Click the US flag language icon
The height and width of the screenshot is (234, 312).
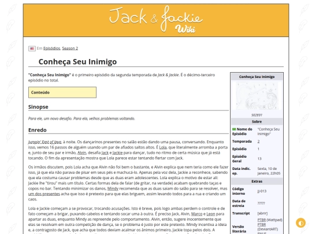click(x=32, y=49)
